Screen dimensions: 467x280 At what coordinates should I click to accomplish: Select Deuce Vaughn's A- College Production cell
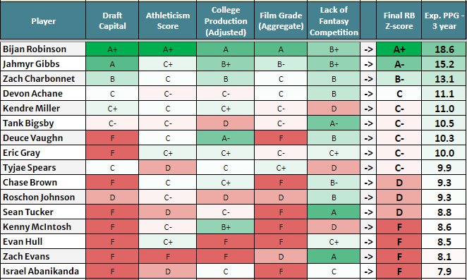(x=226, y=138)
